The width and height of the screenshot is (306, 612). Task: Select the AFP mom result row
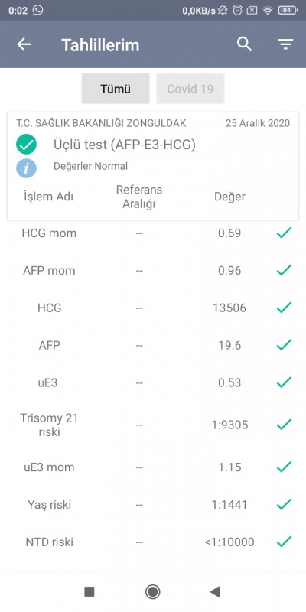153,271
